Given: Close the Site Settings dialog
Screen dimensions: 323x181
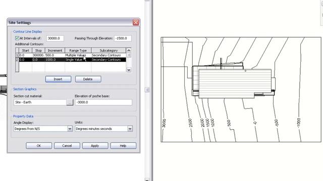Looking at the screenshot, I should point(136,22).
